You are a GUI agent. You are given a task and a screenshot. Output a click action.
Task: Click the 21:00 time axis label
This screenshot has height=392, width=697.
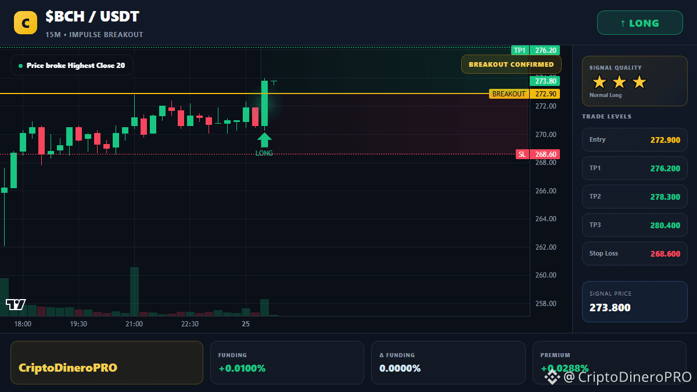click(x=134, y=324)
